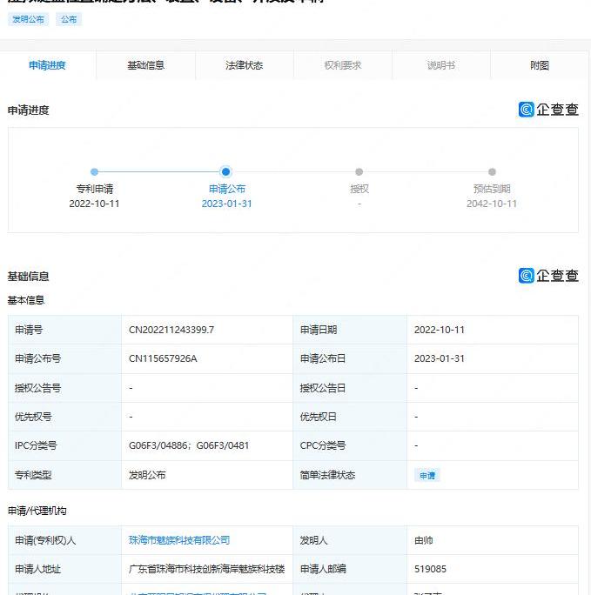Click the 预估到期 timeline dot
Screen dimensions: 591x595
click(x=492, y=172)
